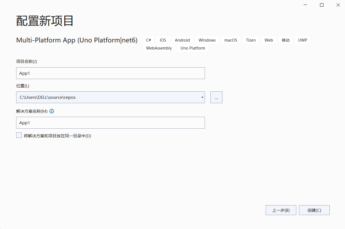Select the iOS tag
Image resolution: width=345 pixels, height=229 pixels.
coord(163,40)
